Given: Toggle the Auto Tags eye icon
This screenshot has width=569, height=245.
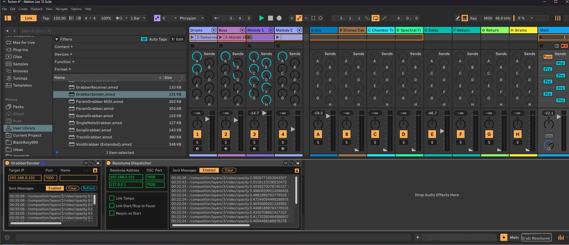Looking at the screenshot, I should click(x=144, y=39).
